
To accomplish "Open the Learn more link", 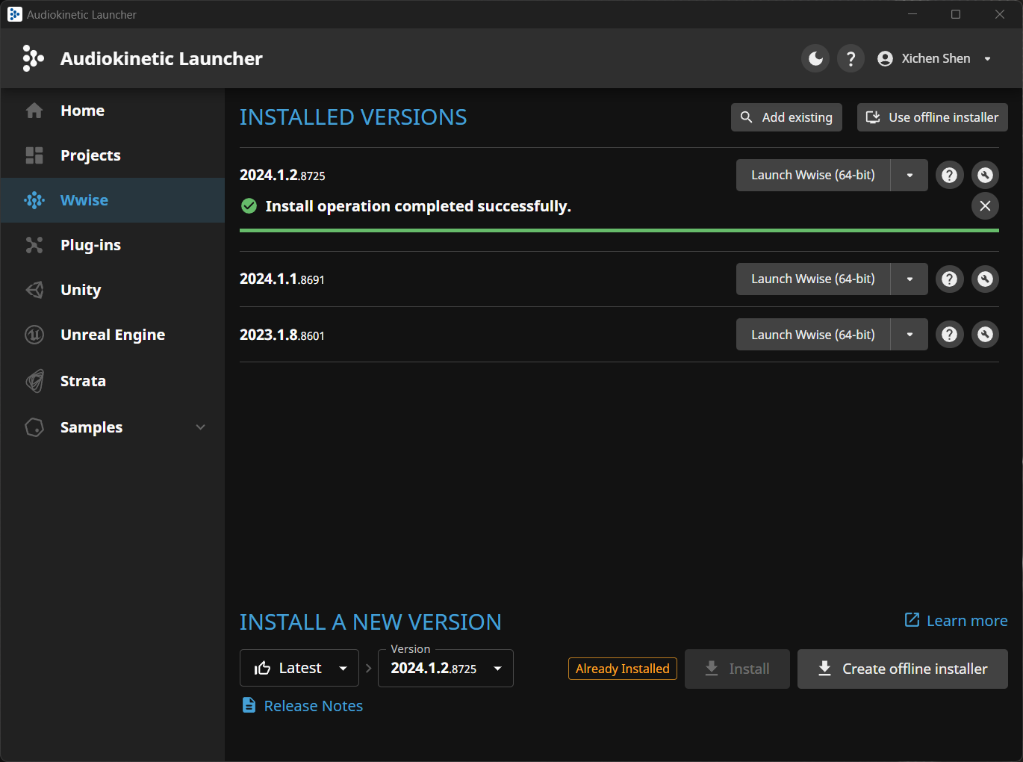I will [x=956, y=621].
